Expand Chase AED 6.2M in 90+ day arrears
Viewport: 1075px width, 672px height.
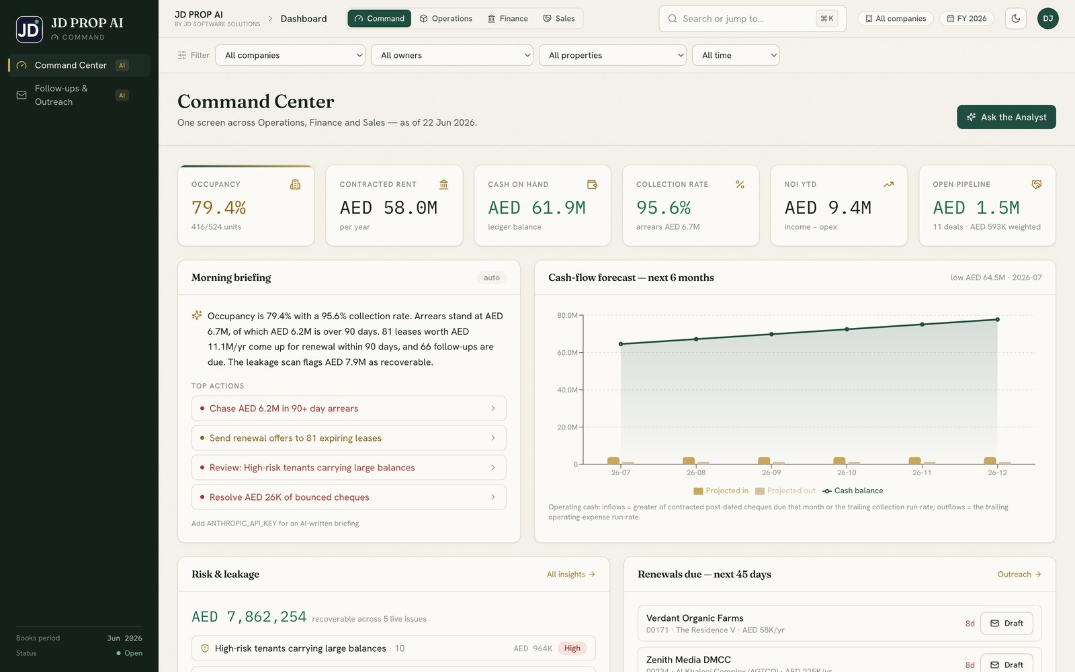[349, 409]
